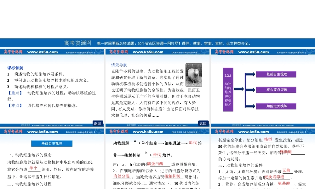Viewport: 315px width, 189px height.
Task: Click the arrow pointing to 知能过关演练
Action: (x=250, y=106)
